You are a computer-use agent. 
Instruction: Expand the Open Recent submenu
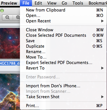click(63, 21)
